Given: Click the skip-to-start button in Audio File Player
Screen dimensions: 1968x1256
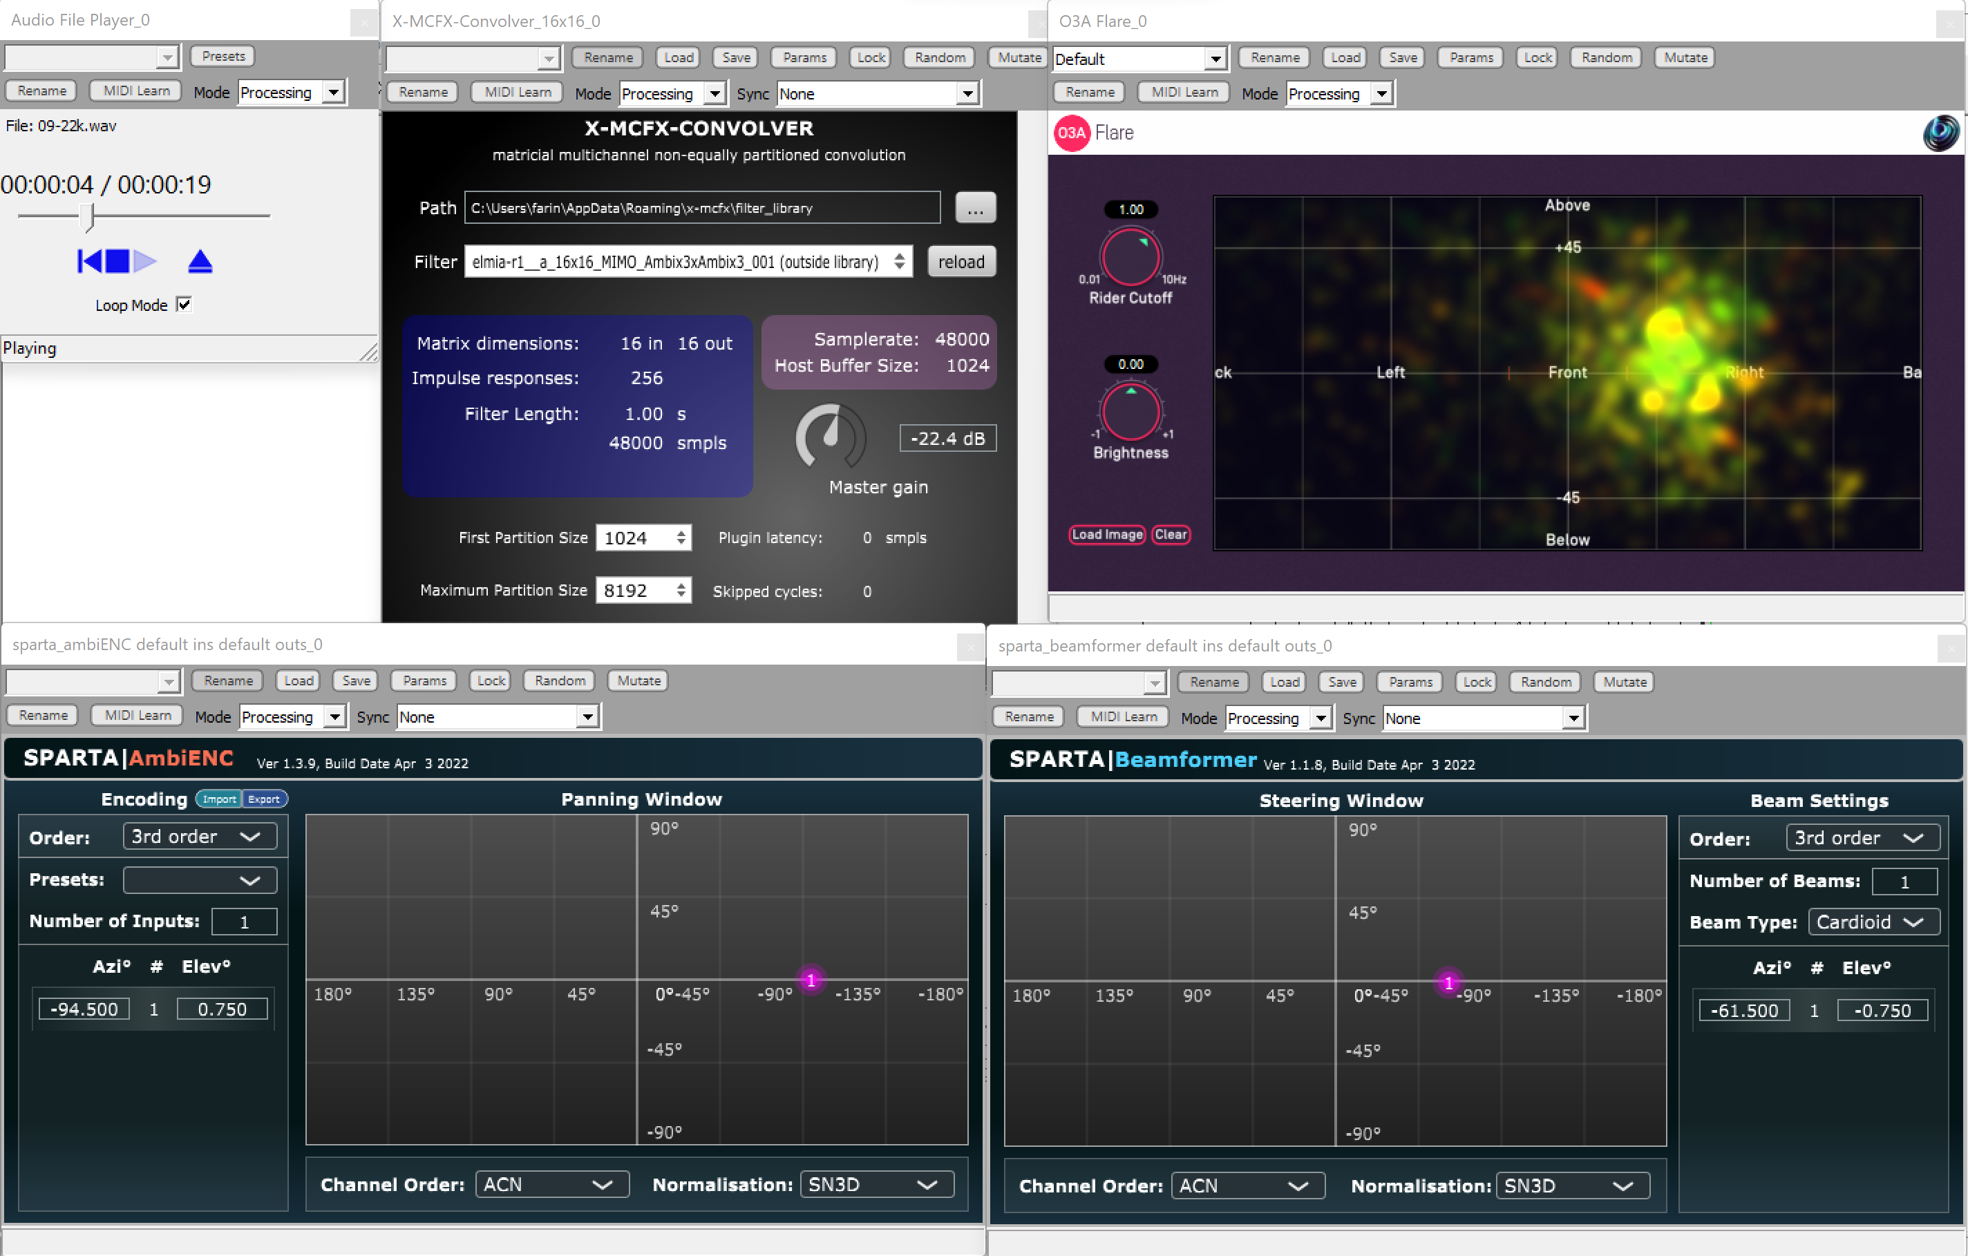Looking at the screenshot, I should [89, 262].
